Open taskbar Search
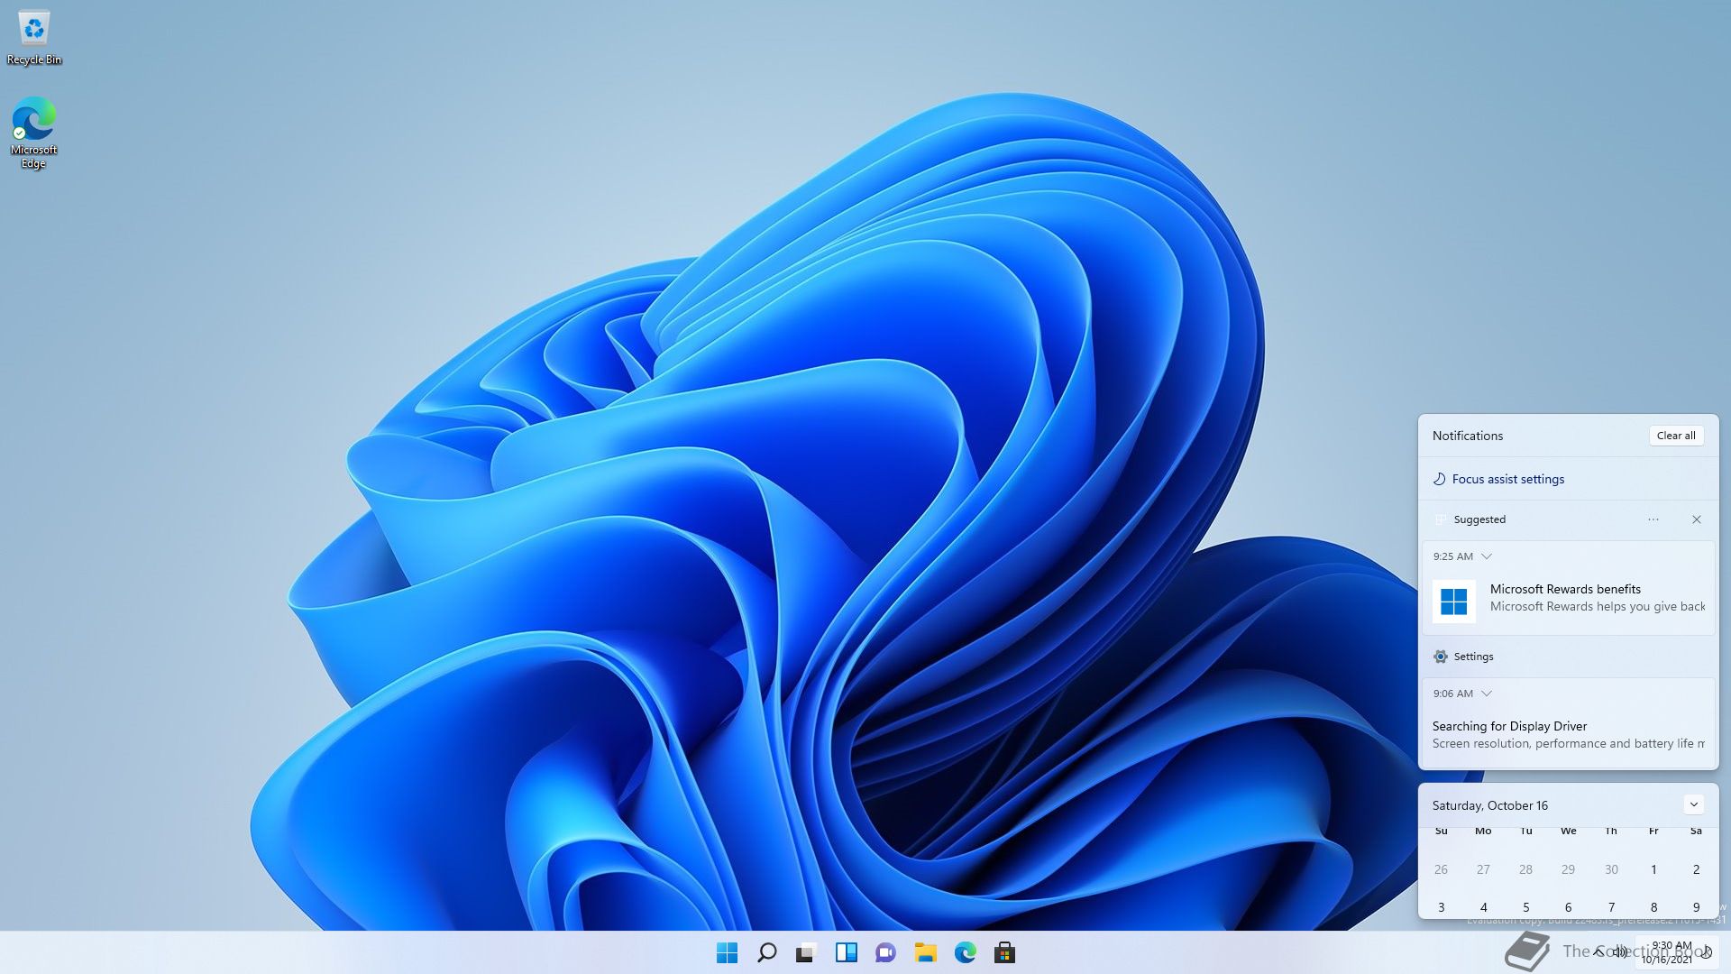Screen dimensions: 1731x974 766,952
